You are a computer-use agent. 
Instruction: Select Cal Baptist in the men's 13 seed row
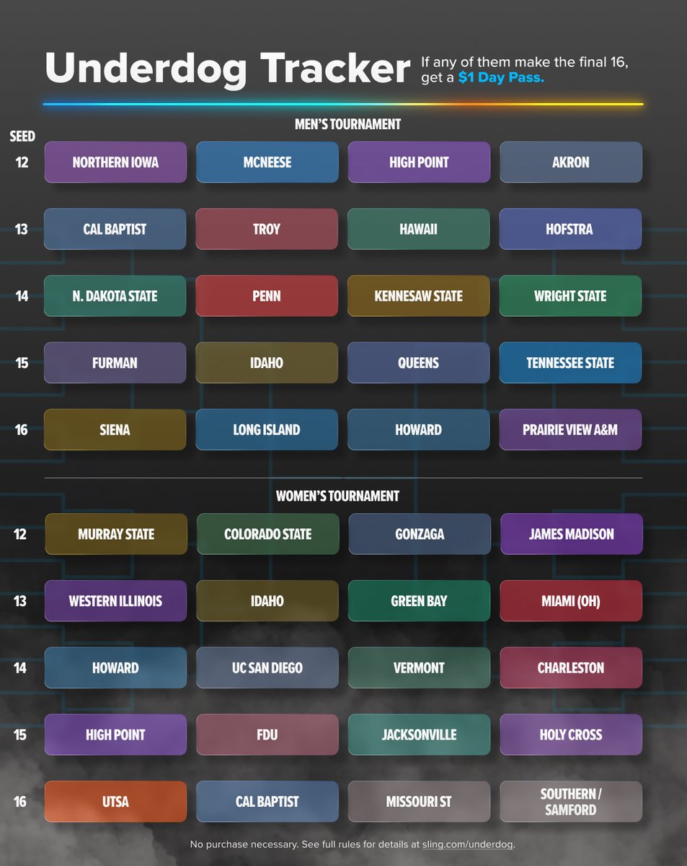click(x=115, y=229)
